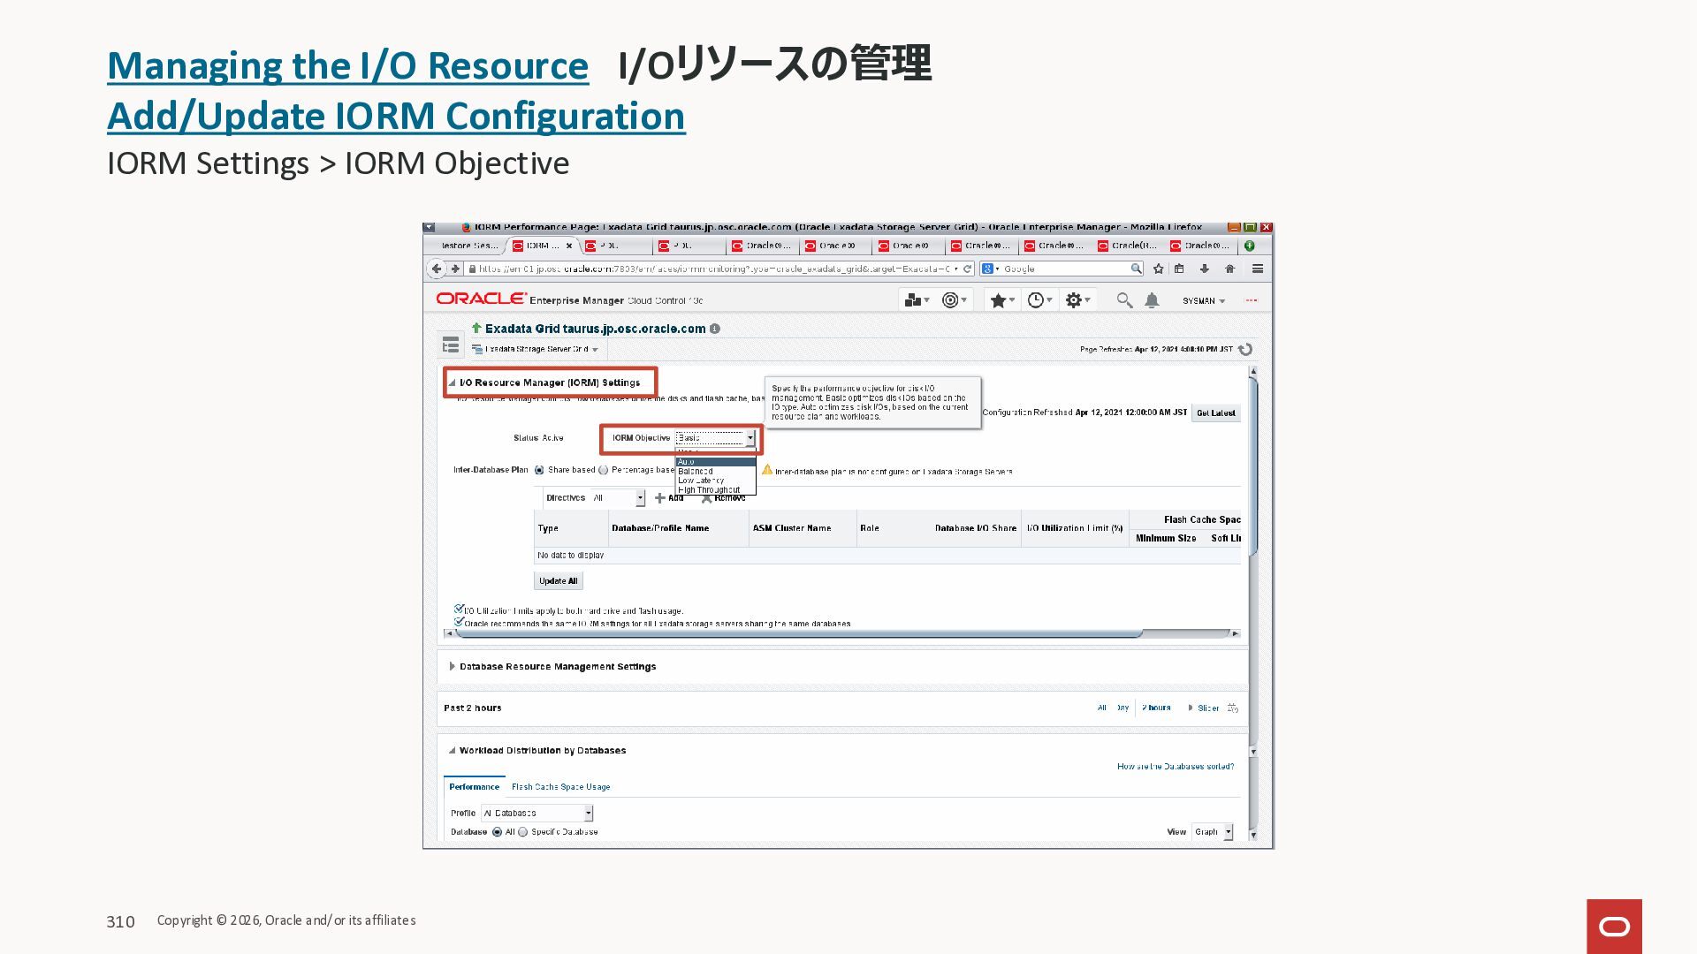Click the Firefox home icon
This screenshot has width=1697, height=954.
point(1229,269)
